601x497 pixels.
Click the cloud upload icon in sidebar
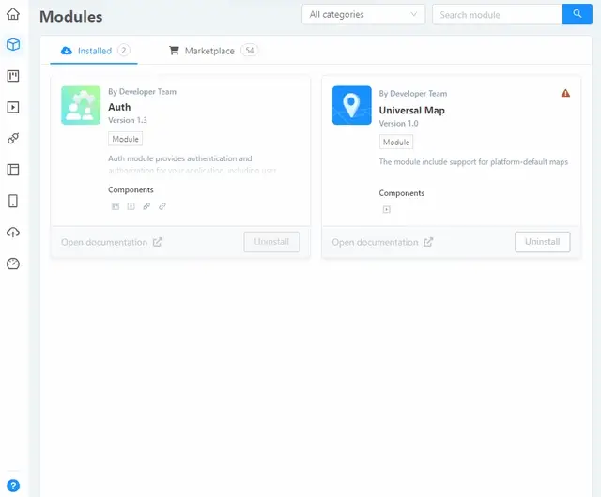(13, 233)
